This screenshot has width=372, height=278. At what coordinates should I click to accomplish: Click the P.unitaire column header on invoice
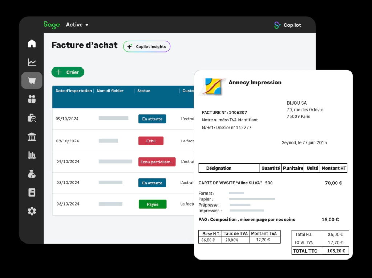293,168
